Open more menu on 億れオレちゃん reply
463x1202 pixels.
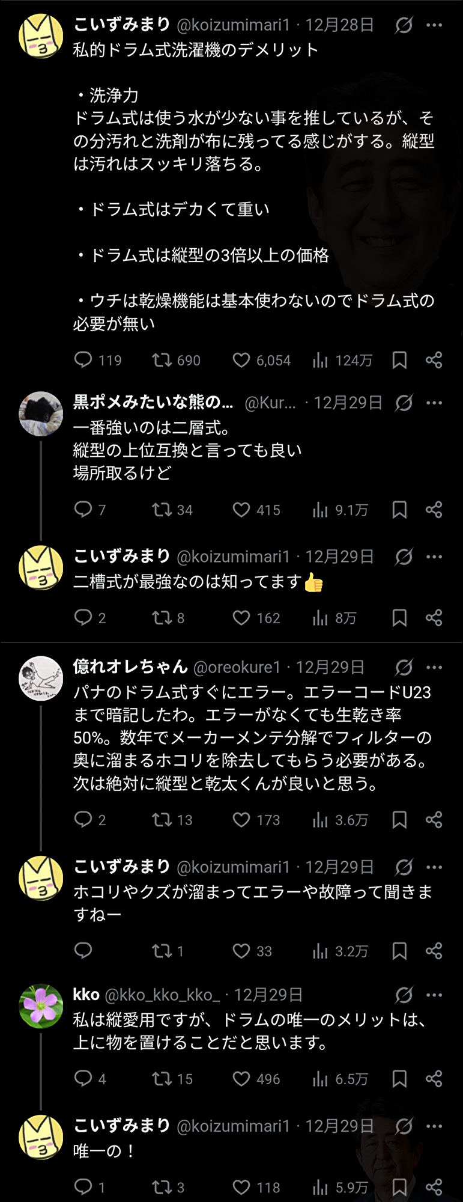pos(434,667)
